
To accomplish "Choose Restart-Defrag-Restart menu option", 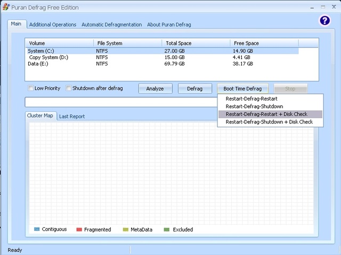I will click(270, 98).
